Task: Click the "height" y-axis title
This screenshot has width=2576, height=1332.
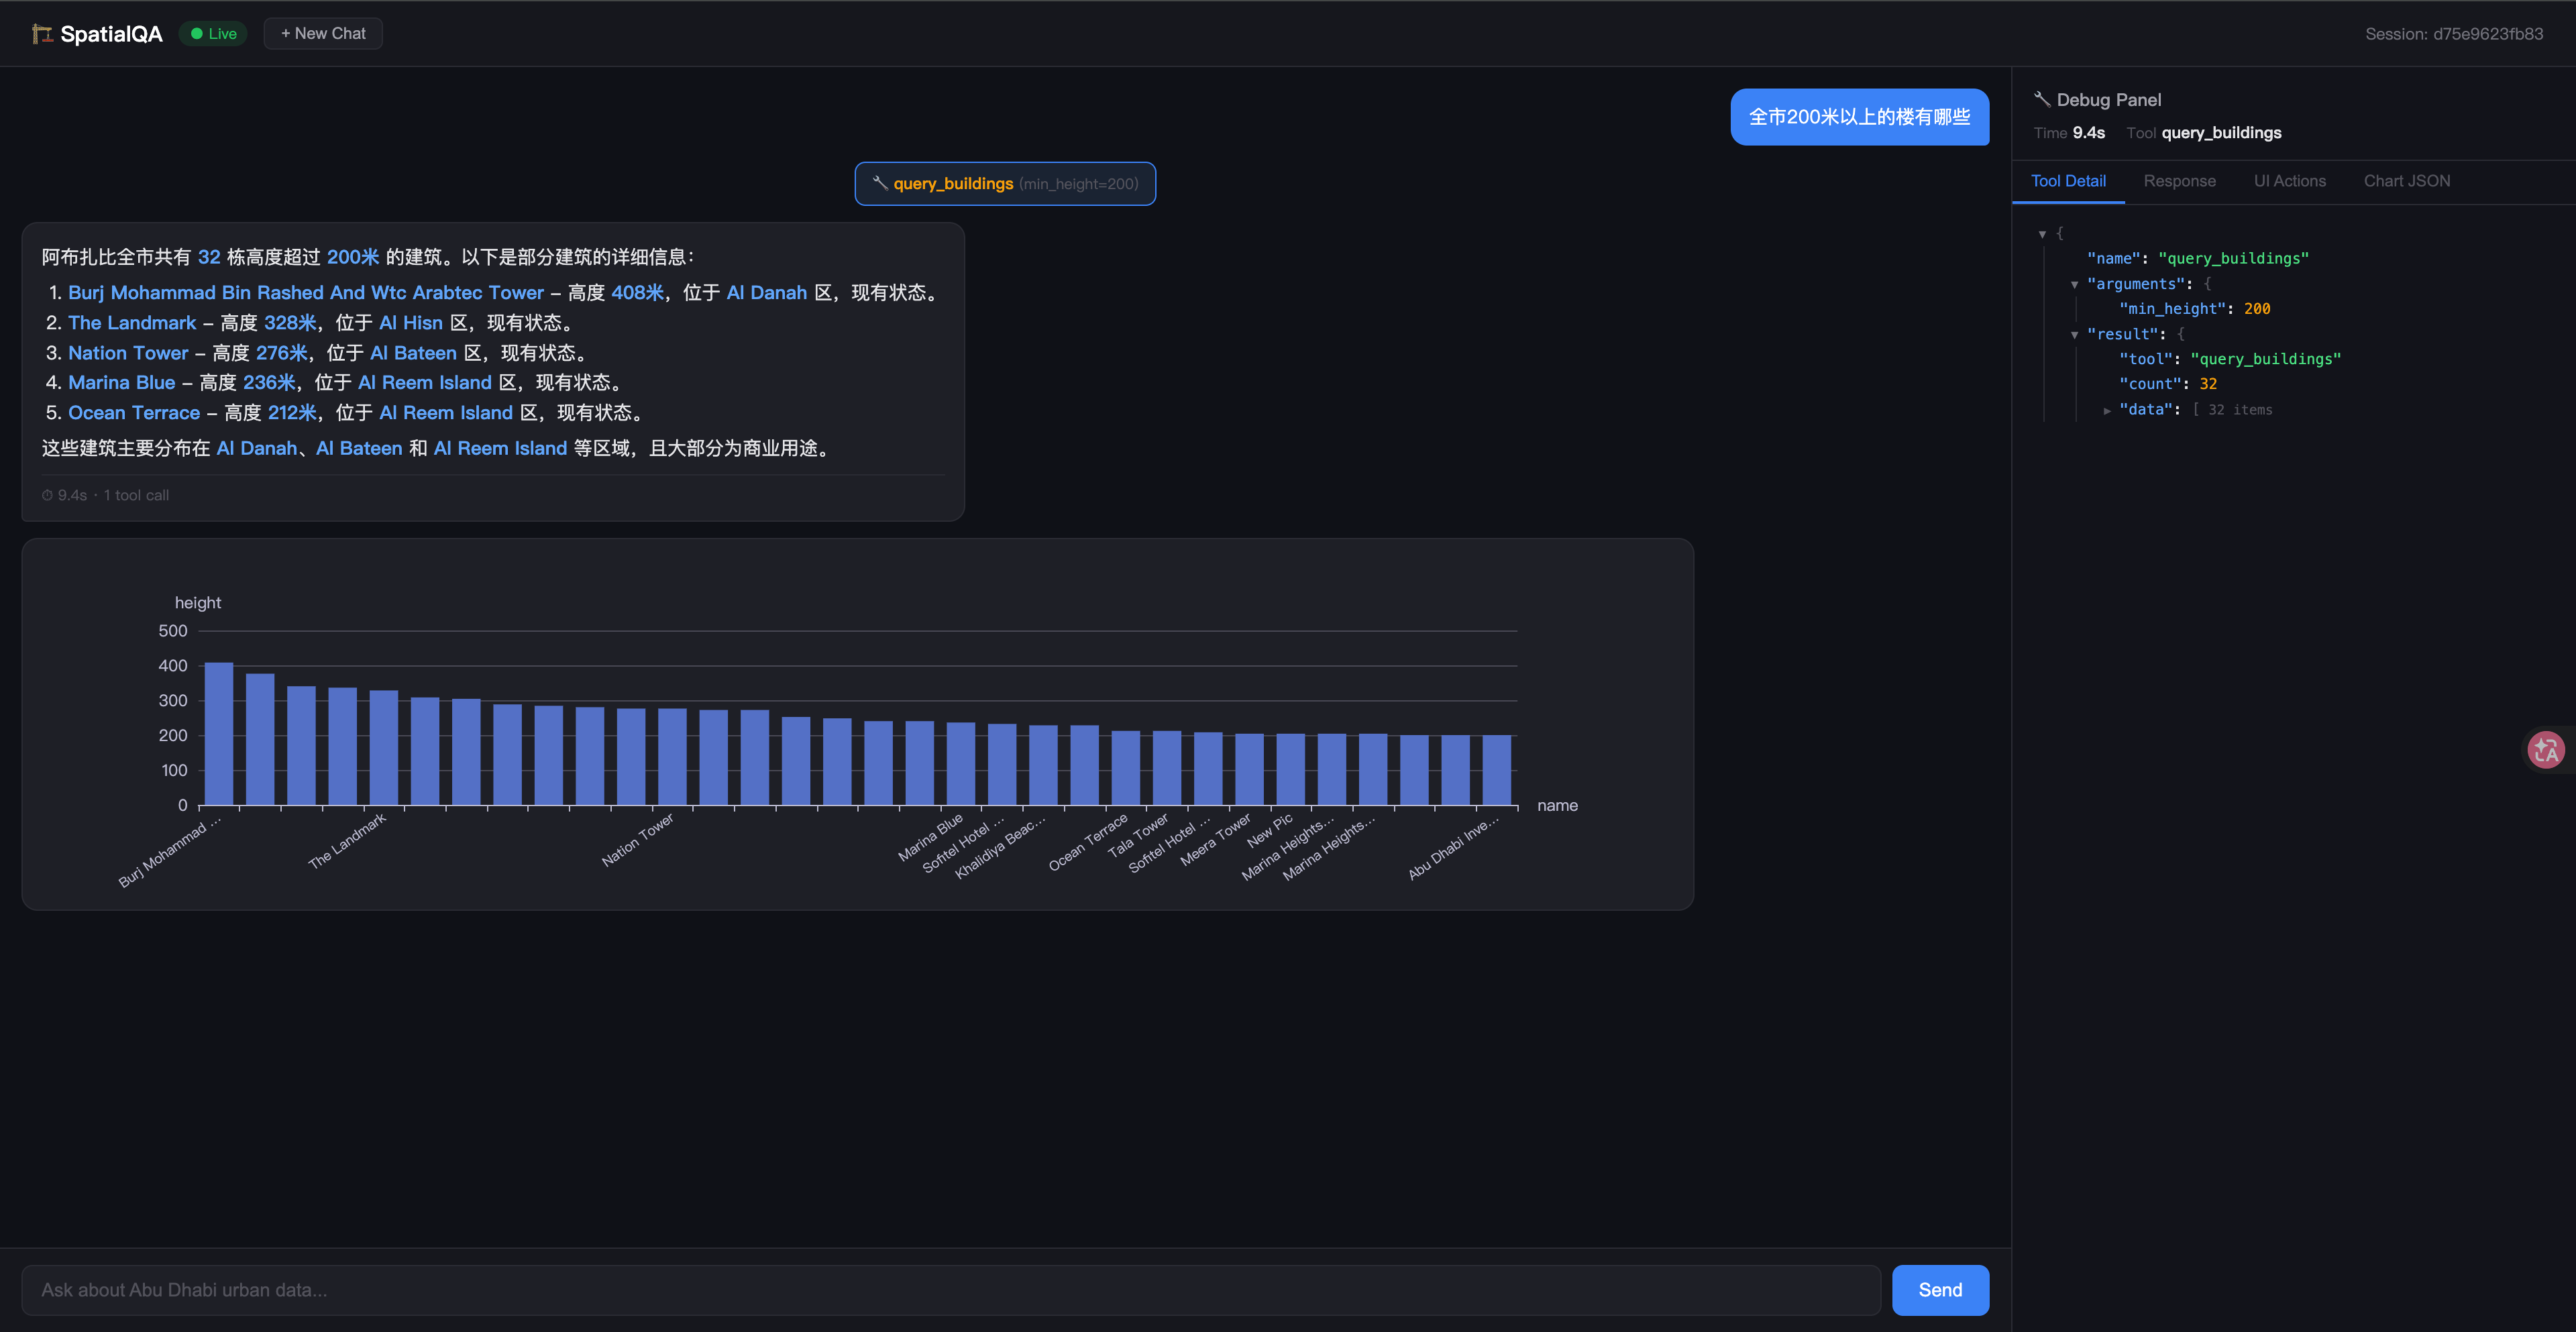Action: click(x=198, y=603)
